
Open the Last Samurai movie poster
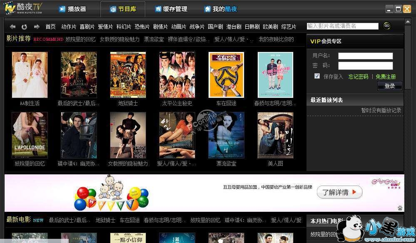tap(79, 75)
